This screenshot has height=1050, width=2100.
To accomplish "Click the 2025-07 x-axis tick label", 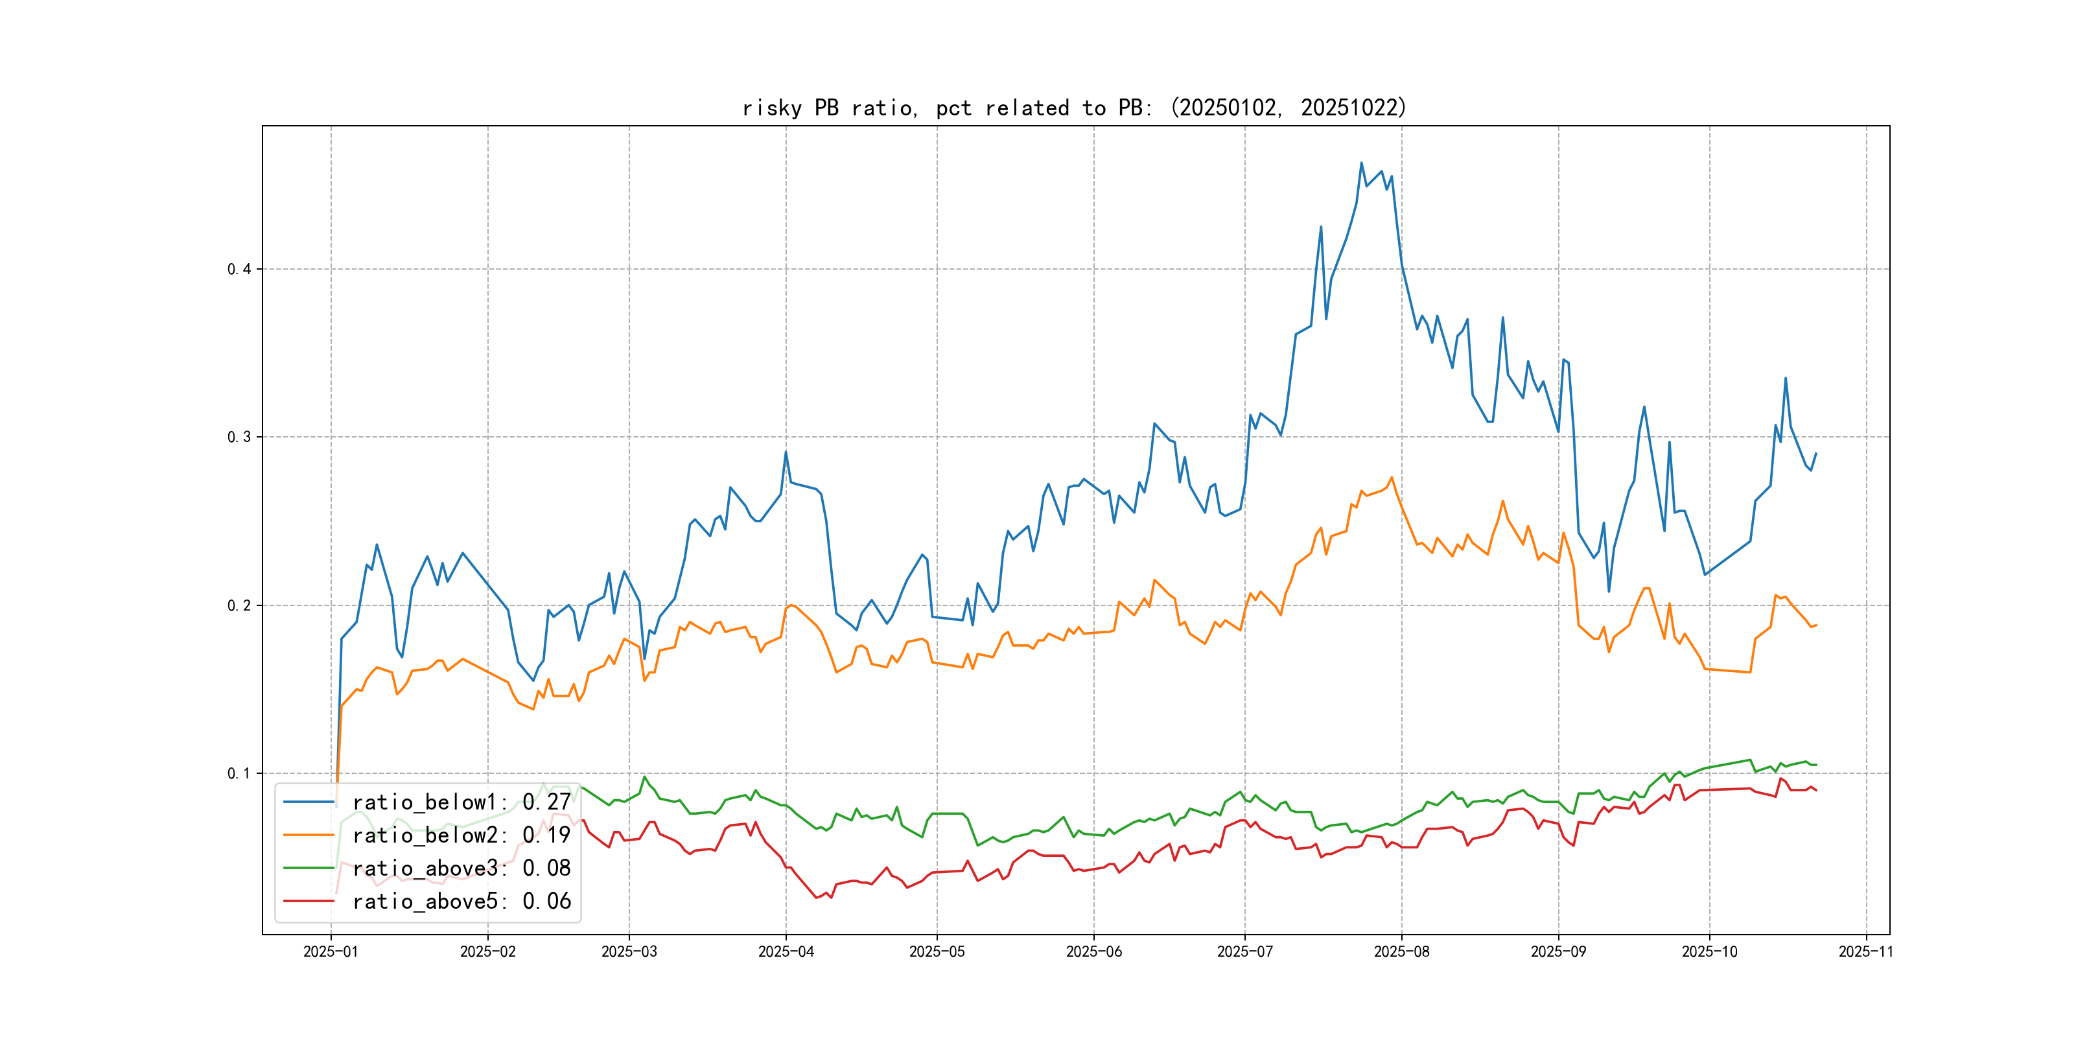I will pyautogui.click(x=1244, y=951).
